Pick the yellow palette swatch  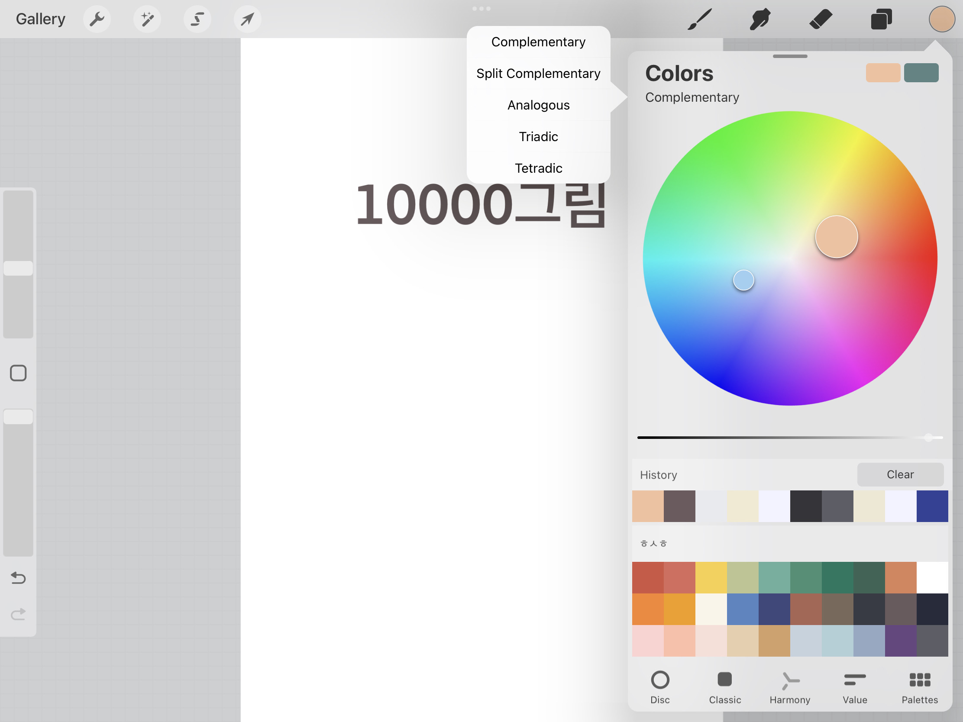pos(711,577)
